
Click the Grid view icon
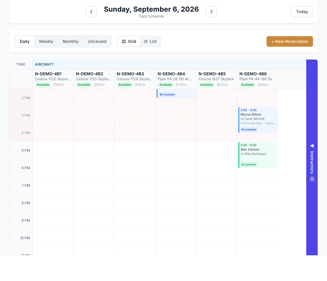[124, 41]
